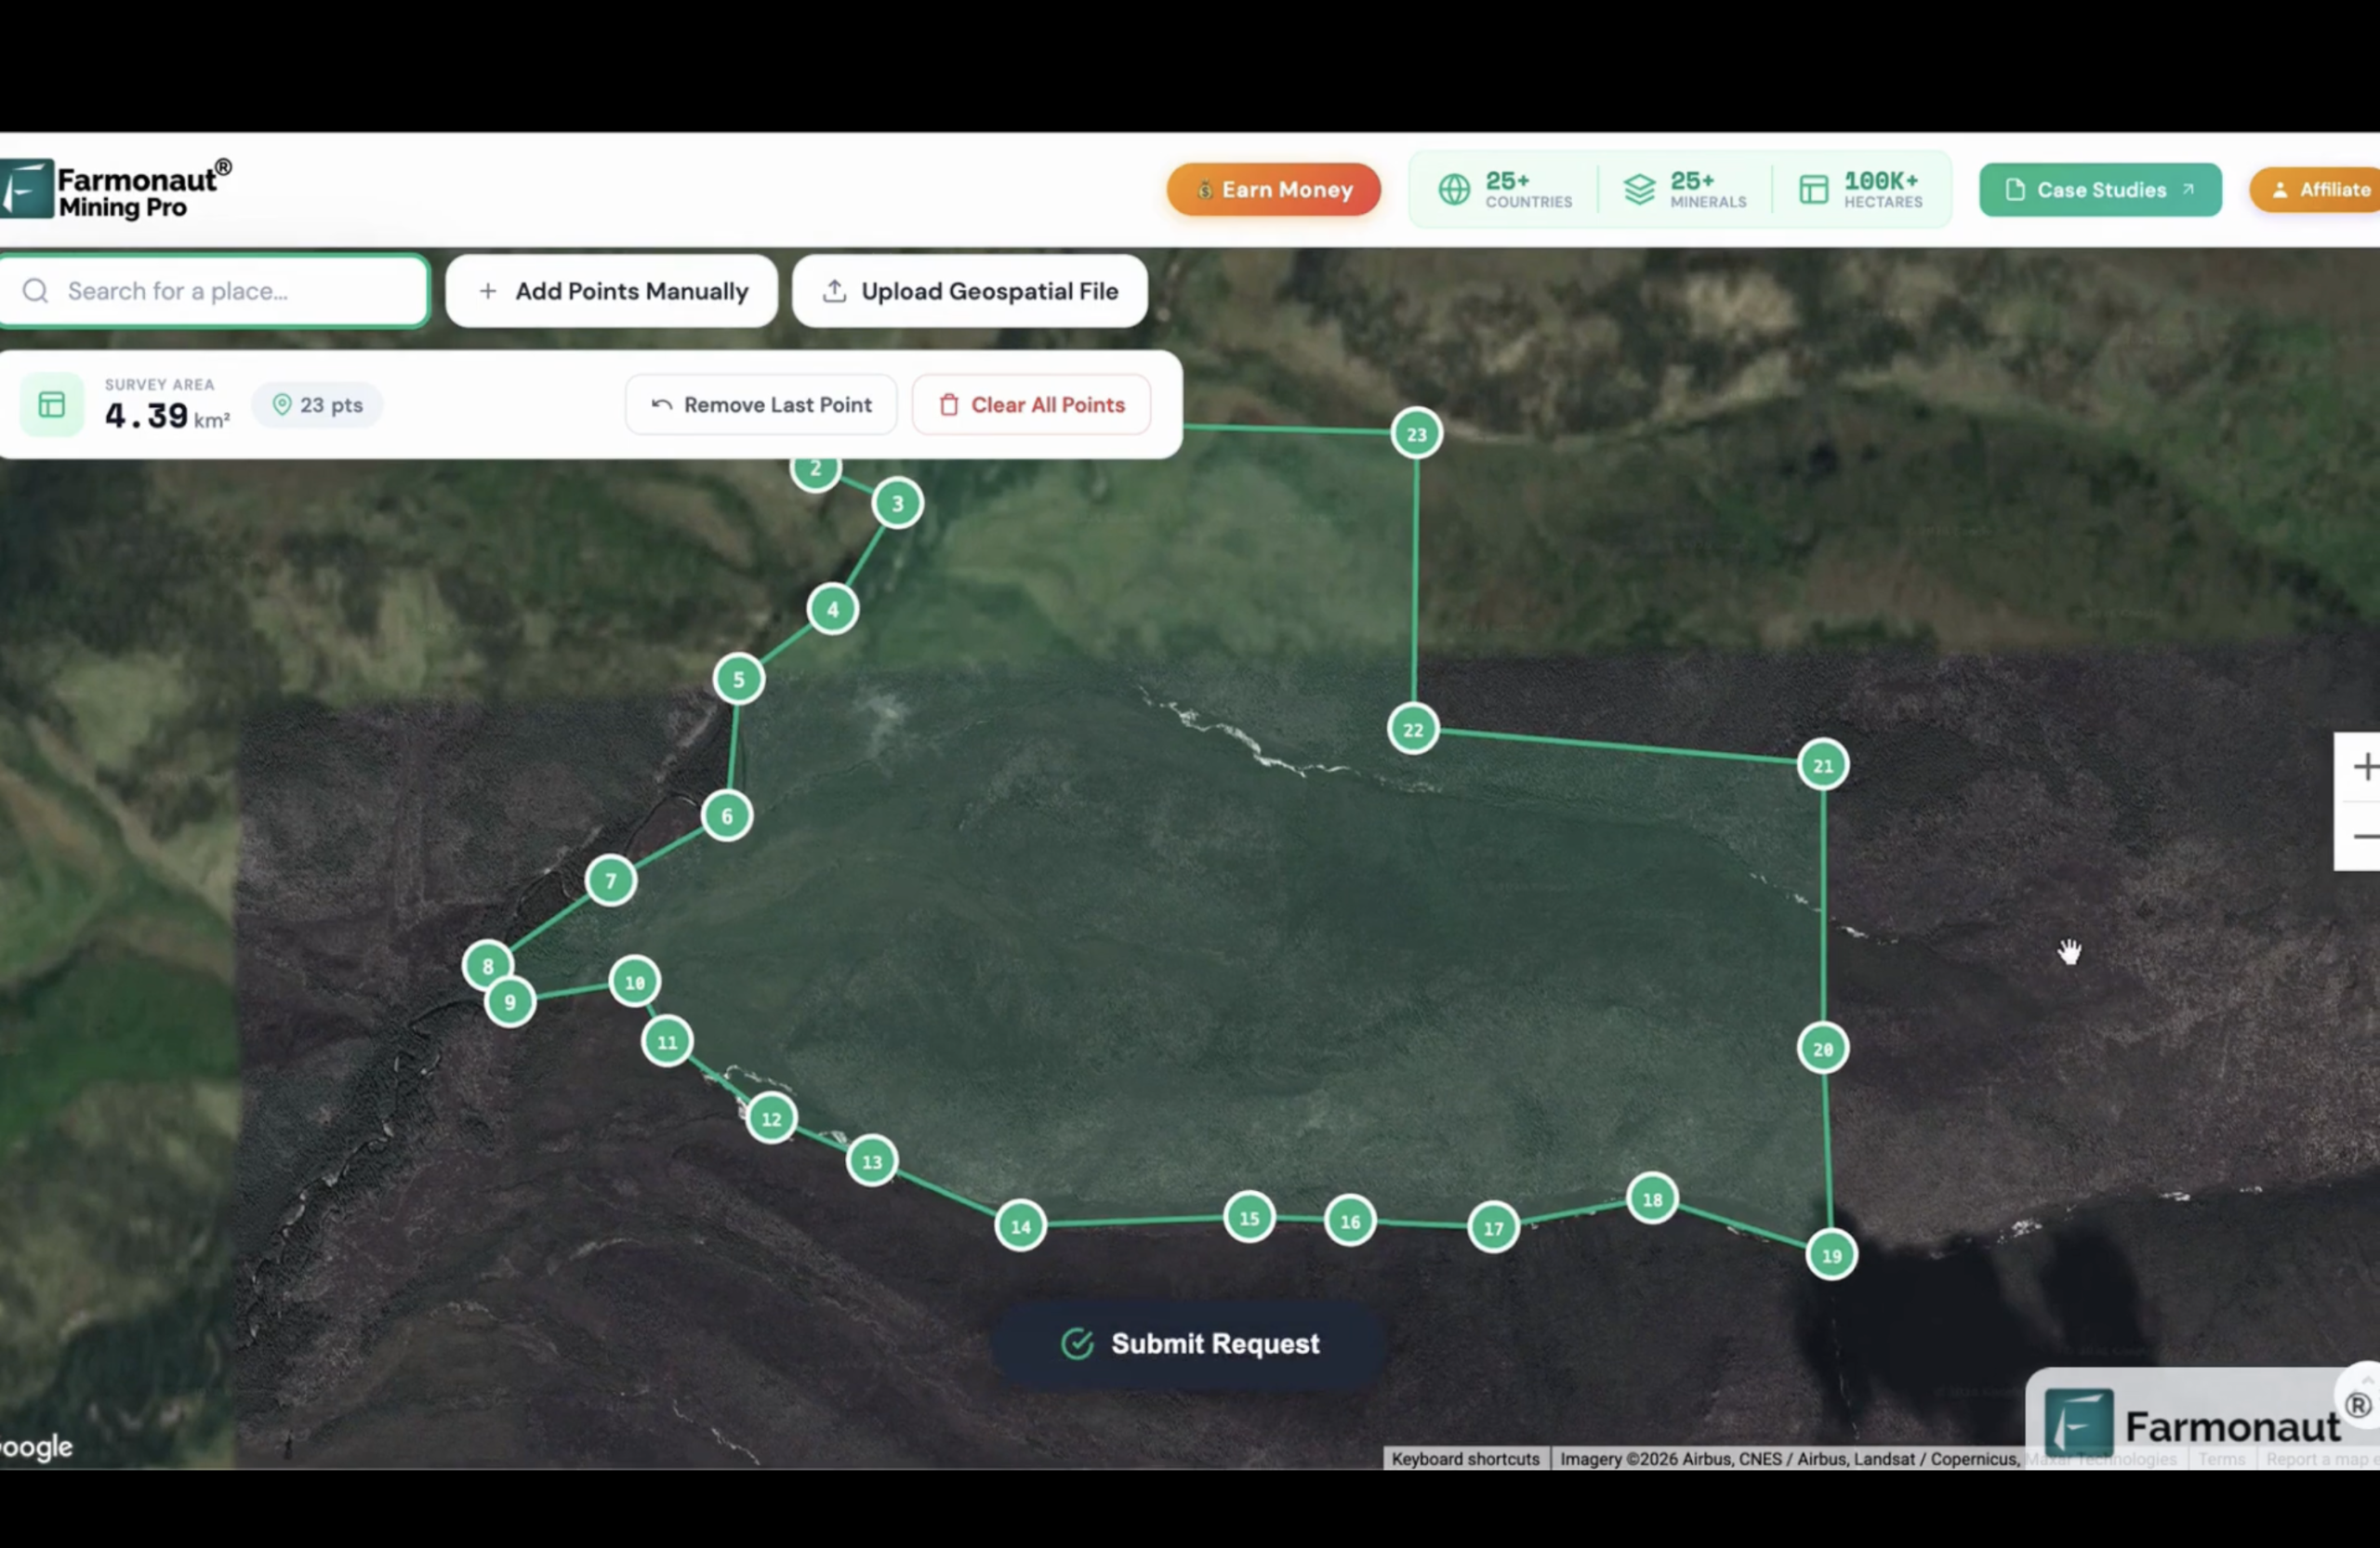The image size is (2380, 1548).
Task: Submit the survey request
Action: coord(1189,1343)
